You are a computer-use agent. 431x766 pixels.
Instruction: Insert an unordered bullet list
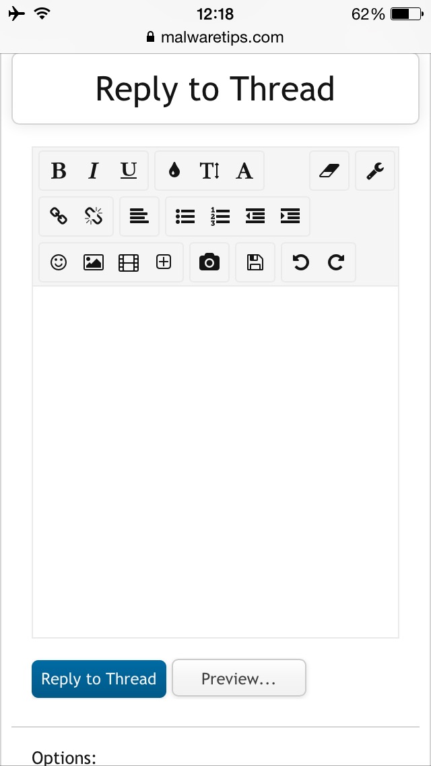185,216
